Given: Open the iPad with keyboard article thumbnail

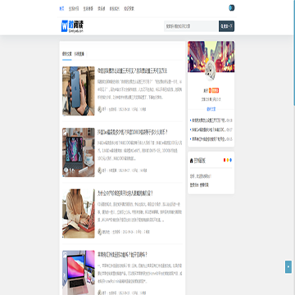Looking at the screenshot, I should [79, 152].
